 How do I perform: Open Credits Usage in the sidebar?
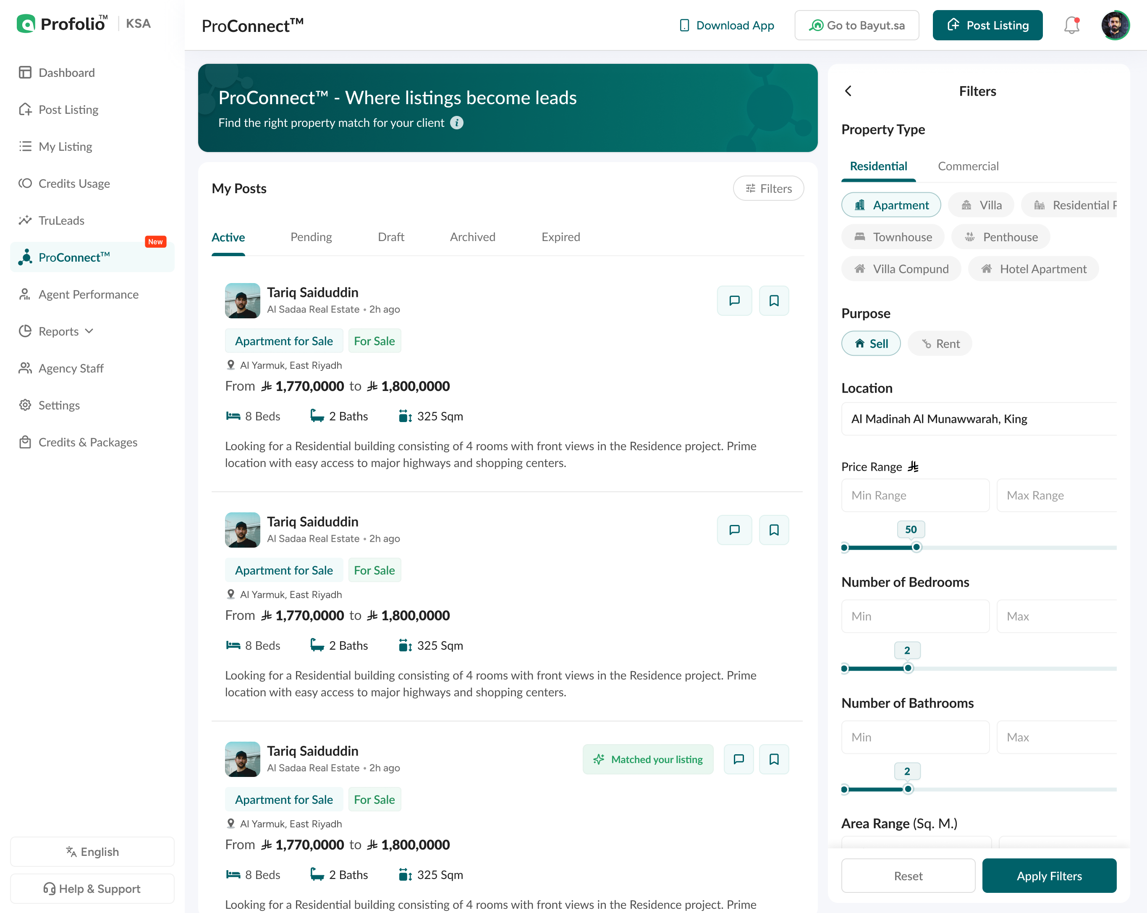coord(92,184)
